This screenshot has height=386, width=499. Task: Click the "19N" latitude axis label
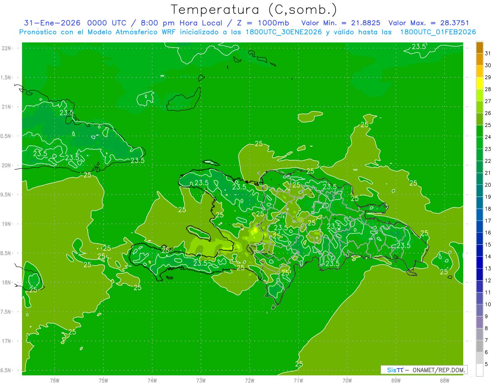point(7,224)
